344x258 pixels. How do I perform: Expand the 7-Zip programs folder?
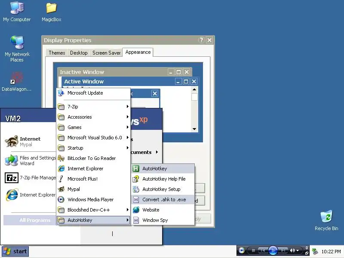point(93,107)
